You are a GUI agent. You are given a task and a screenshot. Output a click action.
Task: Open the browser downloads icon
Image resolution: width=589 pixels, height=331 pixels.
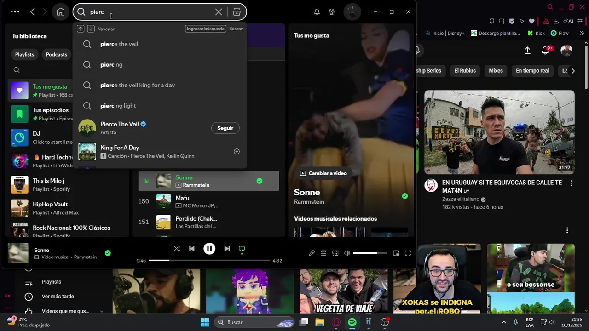[x=556, y=21]
